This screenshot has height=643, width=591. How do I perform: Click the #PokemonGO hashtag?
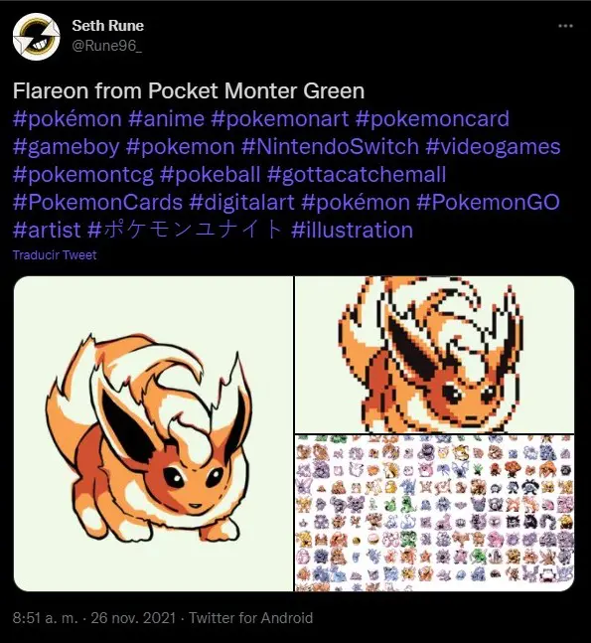click(x=488, y=202)
